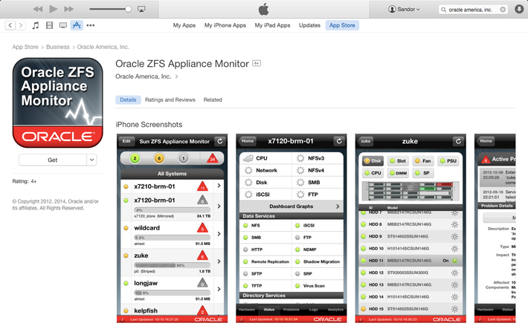Click the zuke 54% usage bar
This screenshot has width=528, height=329.
tap(172, 265)
